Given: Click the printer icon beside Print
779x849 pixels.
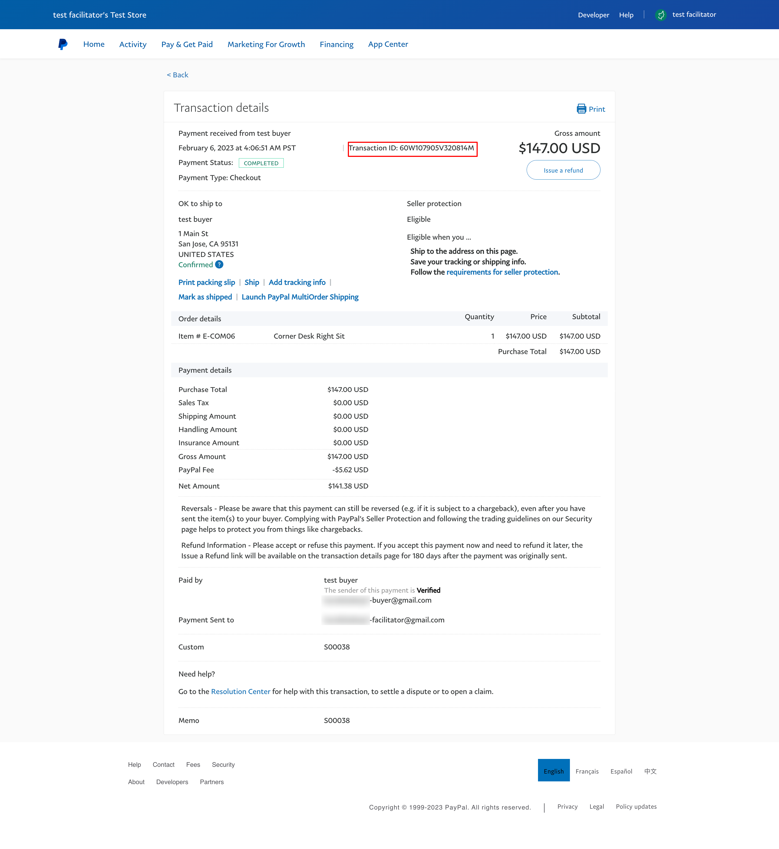Looking at the screenshot, I should [581, 109].
